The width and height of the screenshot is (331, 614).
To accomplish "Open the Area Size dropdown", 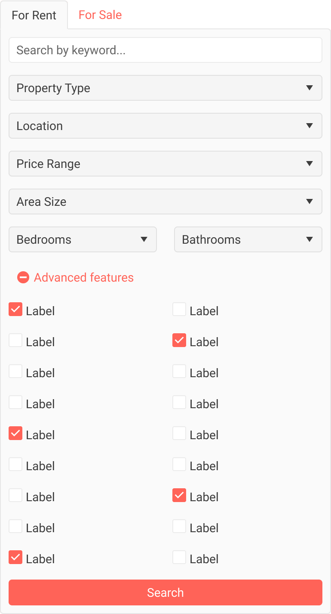I will point(165,202).
